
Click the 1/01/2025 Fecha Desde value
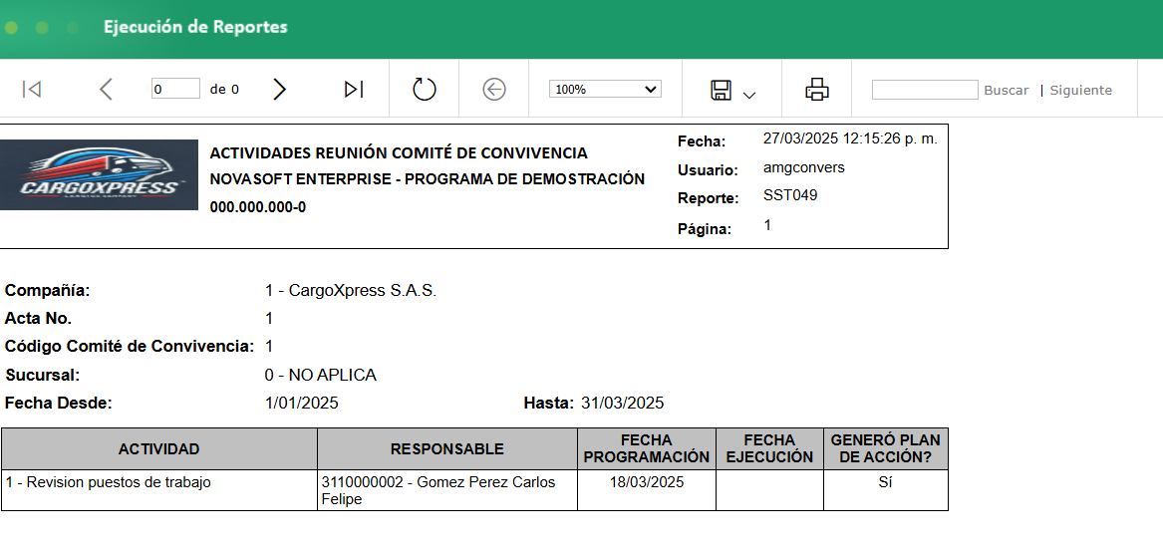pyautogui.click(x=302, y=404)
